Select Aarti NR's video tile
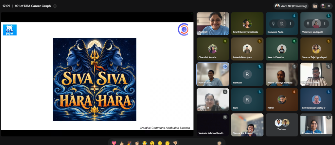Image resolution: width=335 pixels, height=145 pixels. pyautogui.click(x=213, y=24)
